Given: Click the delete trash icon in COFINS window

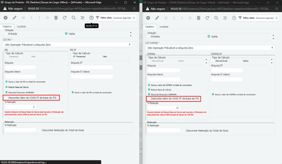Looking at the screenshot, I should point(198,18).
